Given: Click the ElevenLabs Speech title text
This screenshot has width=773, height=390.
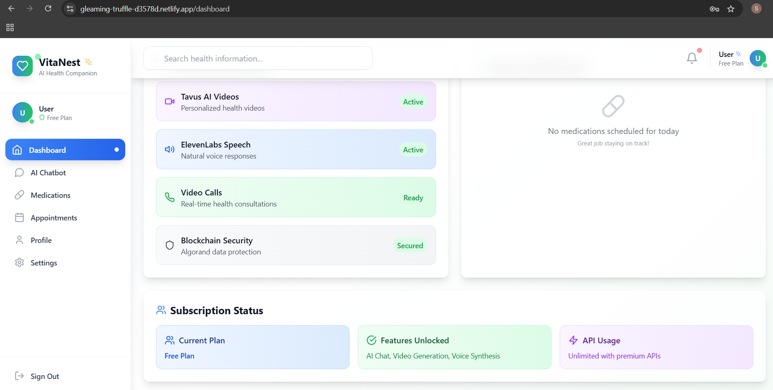Looking at the screenshot, I should click(x=216, y=145).
